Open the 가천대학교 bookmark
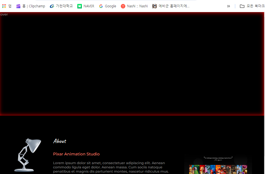Screen dimensions: 265x174 pos(61,6)
